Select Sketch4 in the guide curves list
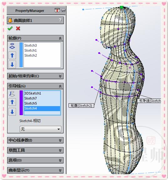The width and height of the screenshot is (168, 180). pyautogui.click(x=42, y=109)
